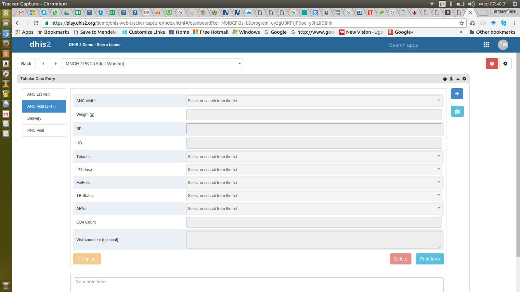Open the dashboard settings gear

(x=505, y=64)
